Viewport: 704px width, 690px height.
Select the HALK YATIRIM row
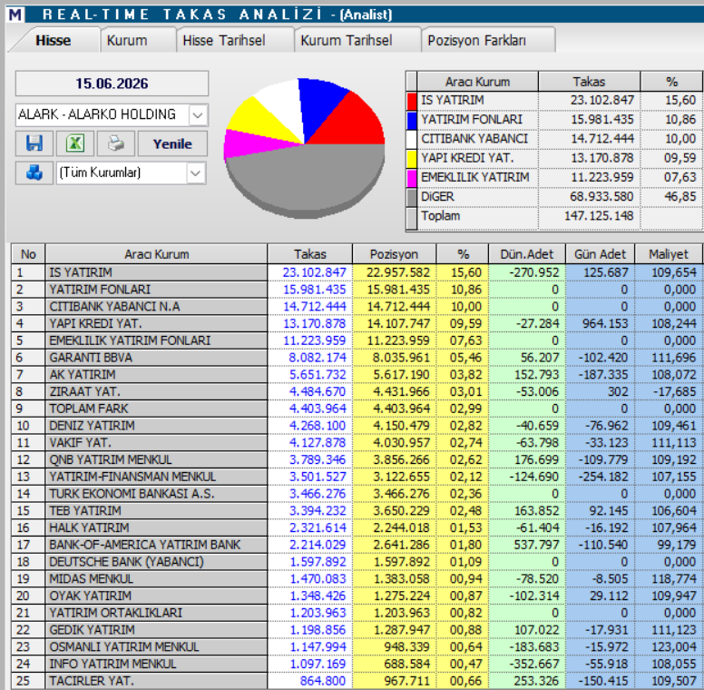coord(357,527)
